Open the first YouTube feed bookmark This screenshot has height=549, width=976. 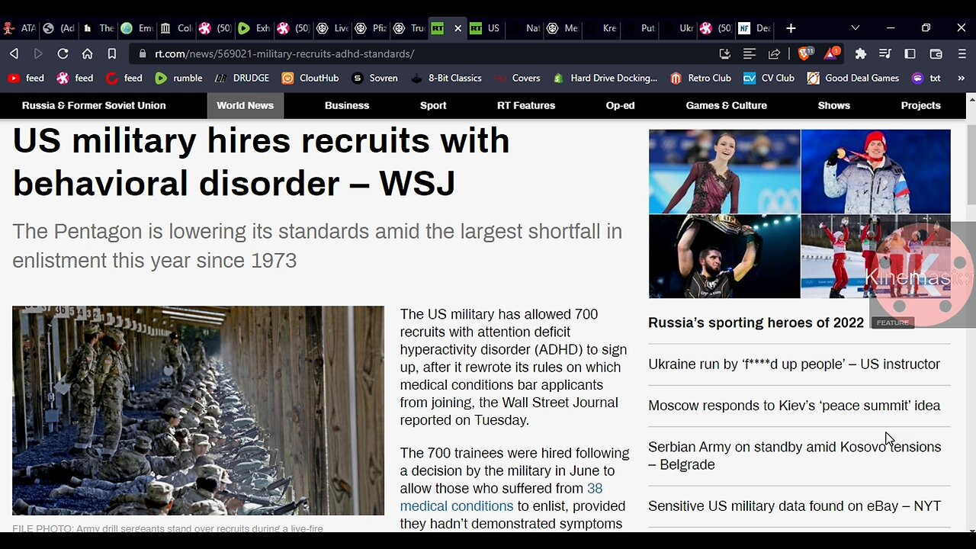click(25, 78)
